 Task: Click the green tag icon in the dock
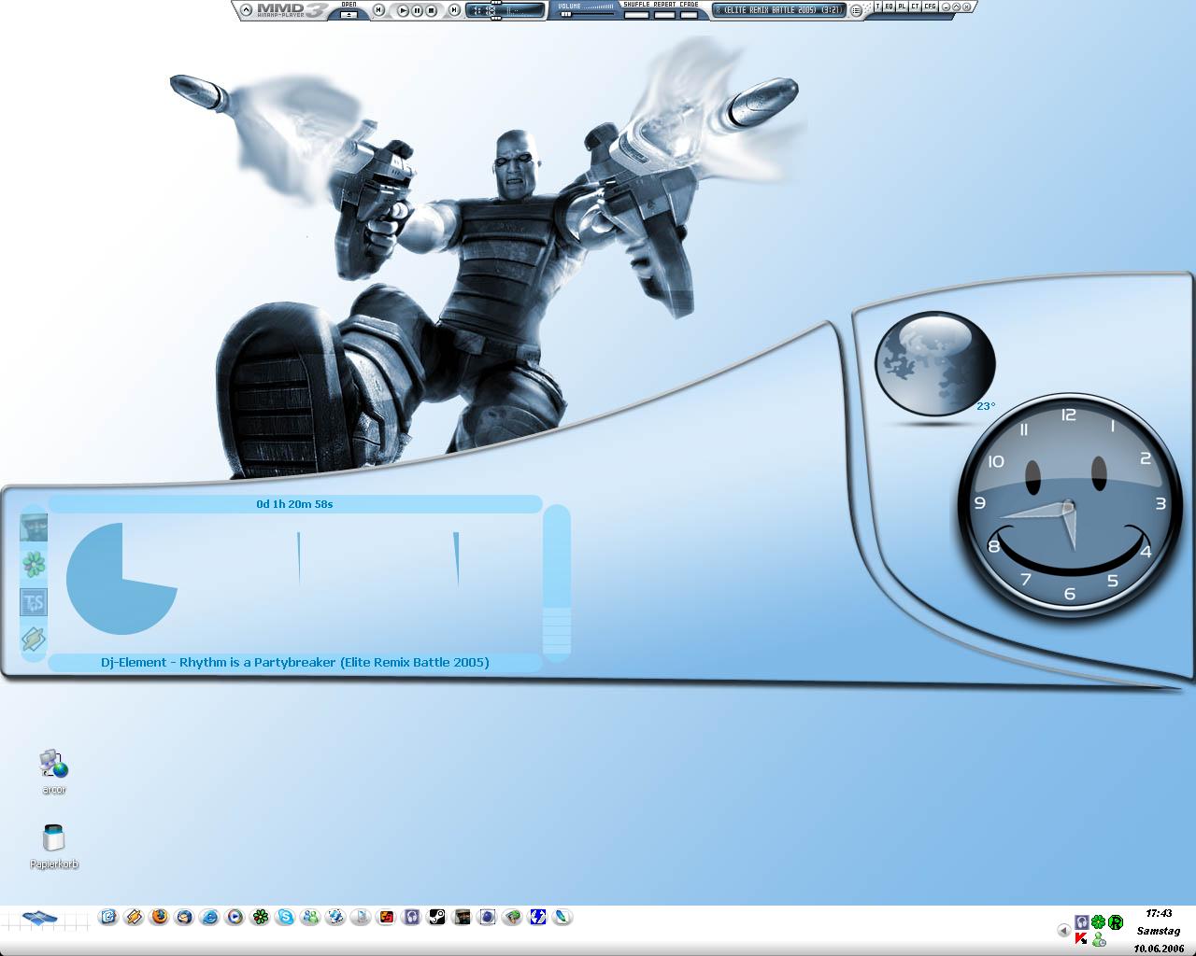[512, 917]
